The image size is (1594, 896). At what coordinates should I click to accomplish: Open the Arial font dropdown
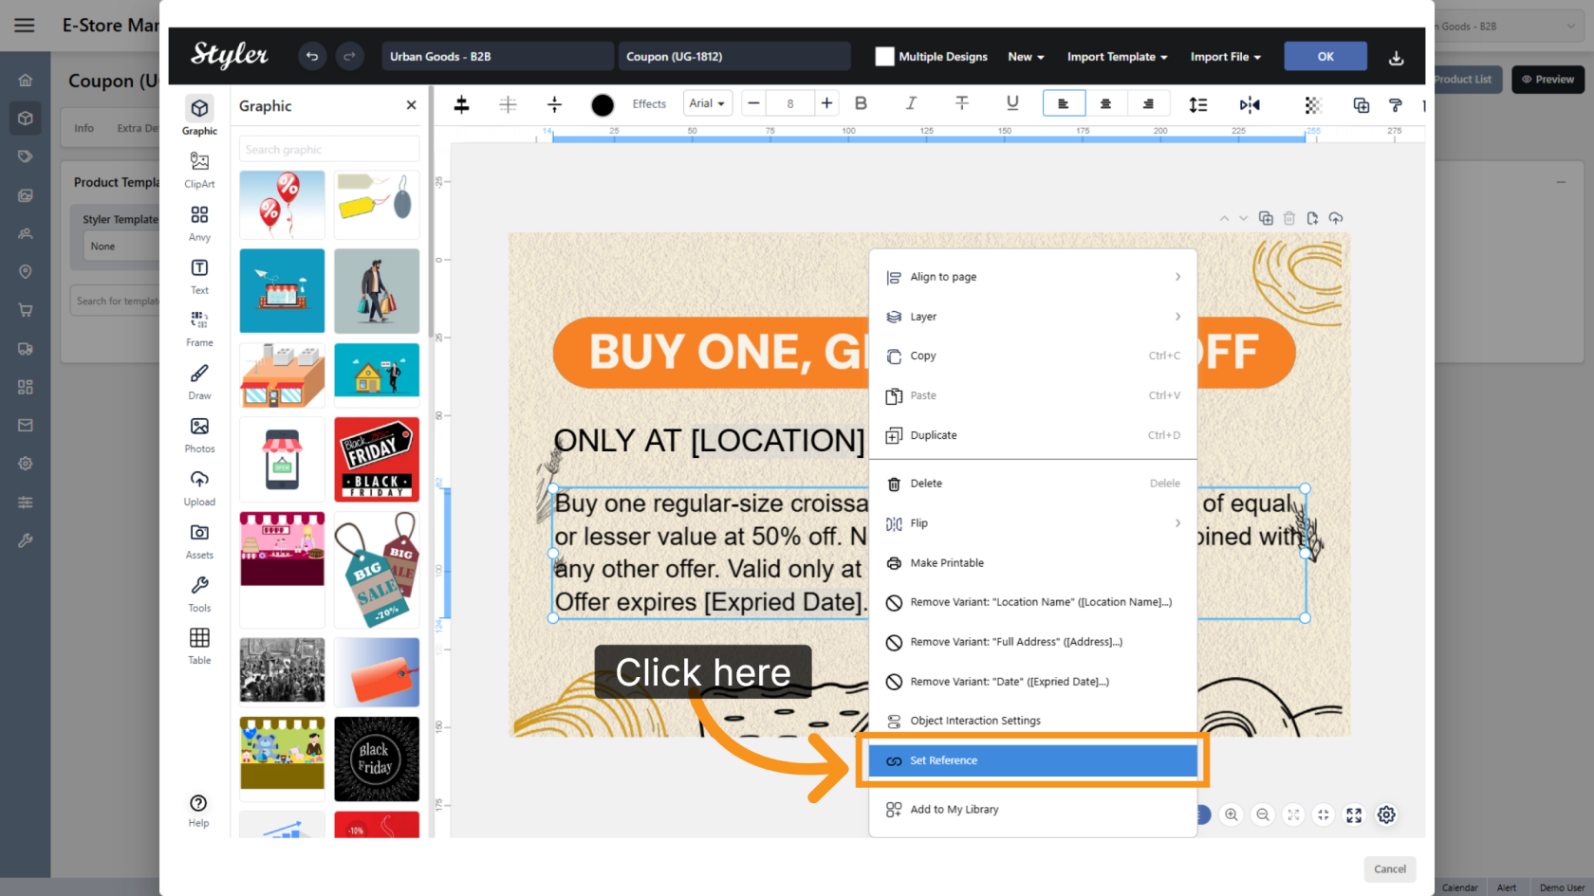707,103
